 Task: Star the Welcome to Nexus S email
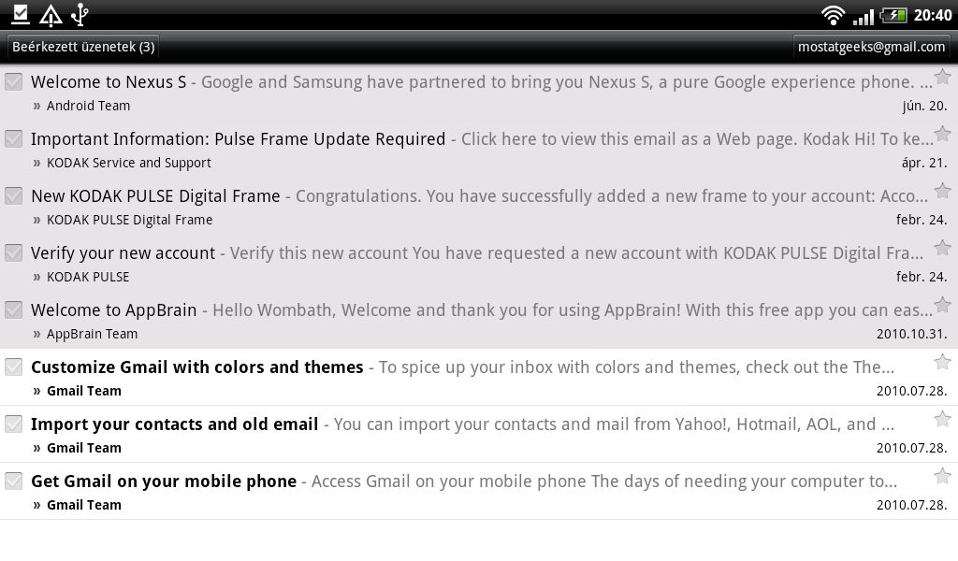coord(942,77)
